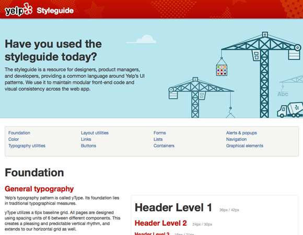This screenshot has width=303, height=235.
Task: Click the faded Abc sign illustration
Action: 283,94
